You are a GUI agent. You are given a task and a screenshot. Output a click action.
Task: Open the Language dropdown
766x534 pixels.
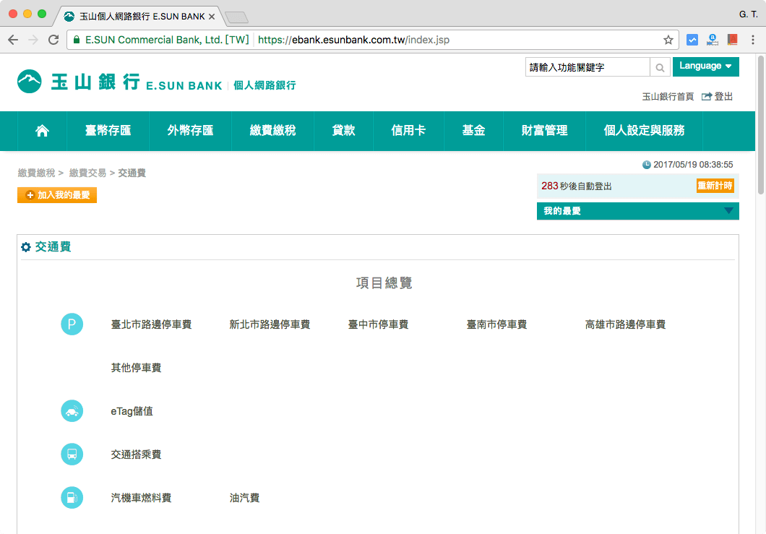pyautogui.click(x=705, y=66)
